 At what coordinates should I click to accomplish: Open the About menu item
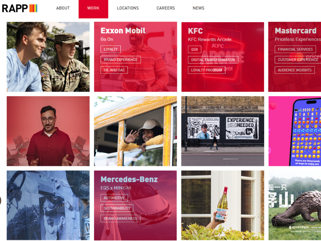(x=63, y=8)
